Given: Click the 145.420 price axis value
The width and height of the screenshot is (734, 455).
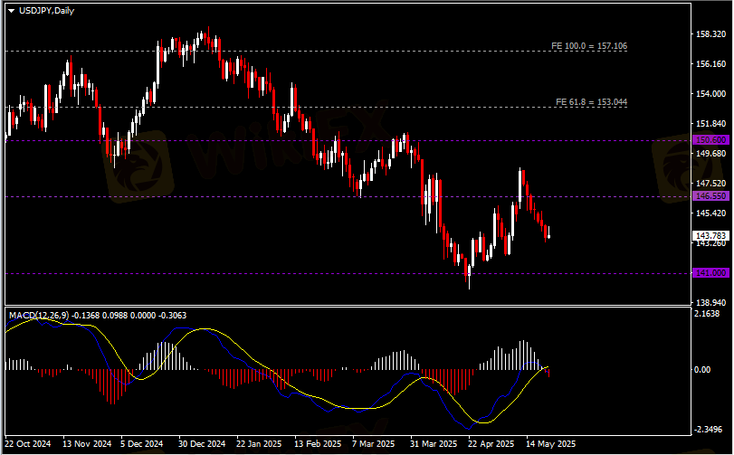Looking at the screenshot, I should point(711,213).
